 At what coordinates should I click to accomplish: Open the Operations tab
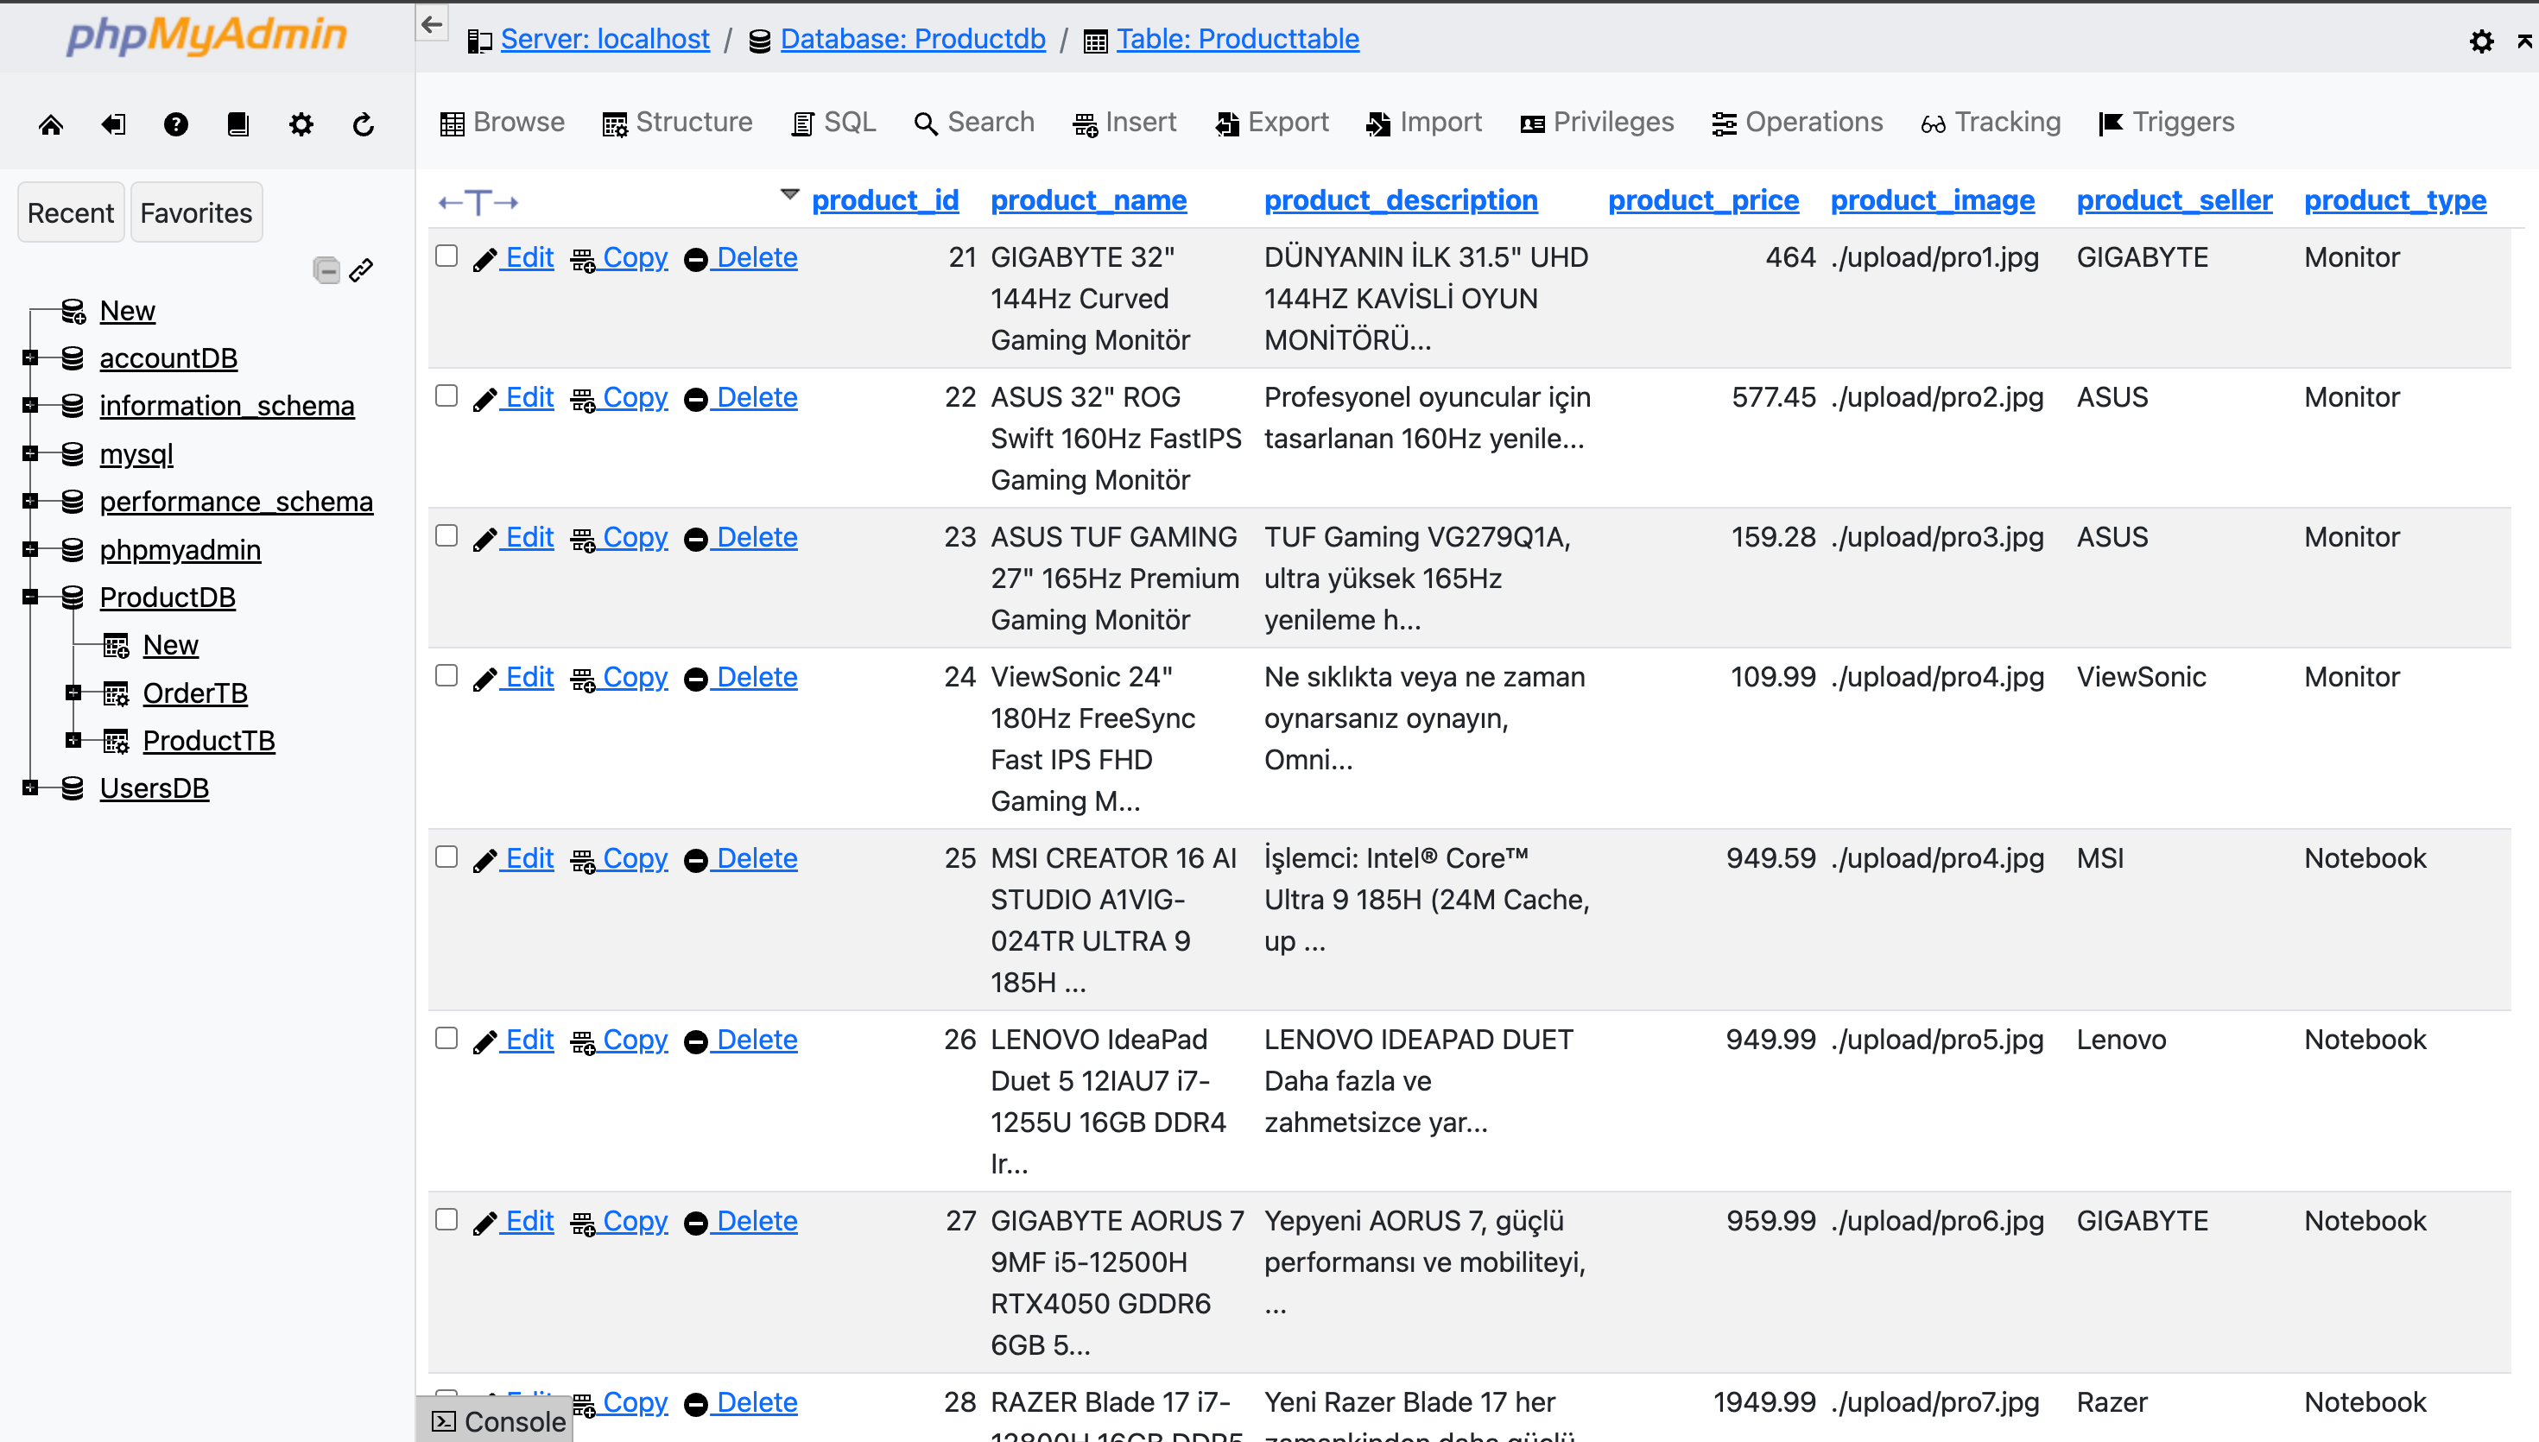click(x=1797, y=122)
